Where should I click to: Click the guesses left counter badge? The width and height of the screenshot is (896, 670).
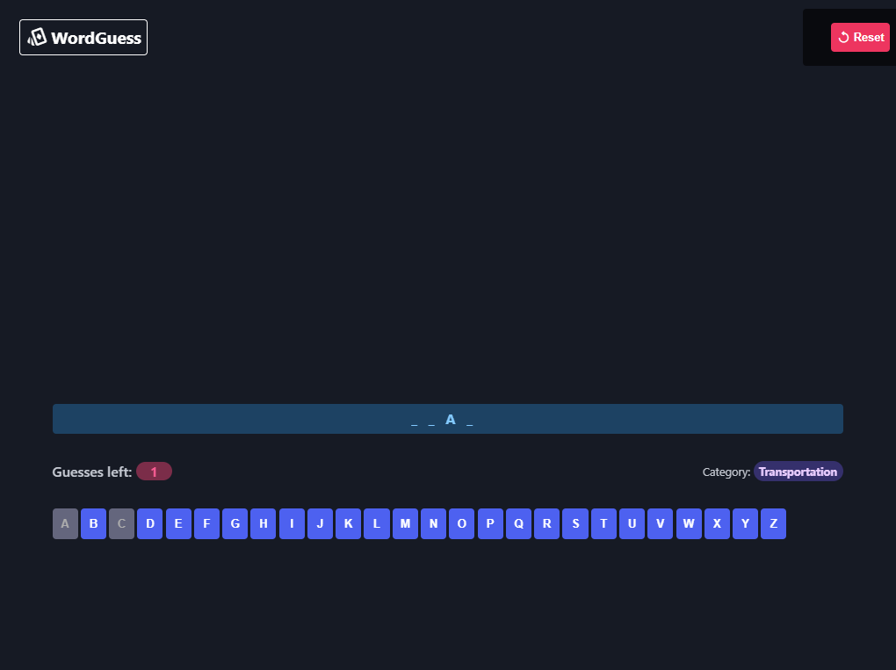[154, 471]
